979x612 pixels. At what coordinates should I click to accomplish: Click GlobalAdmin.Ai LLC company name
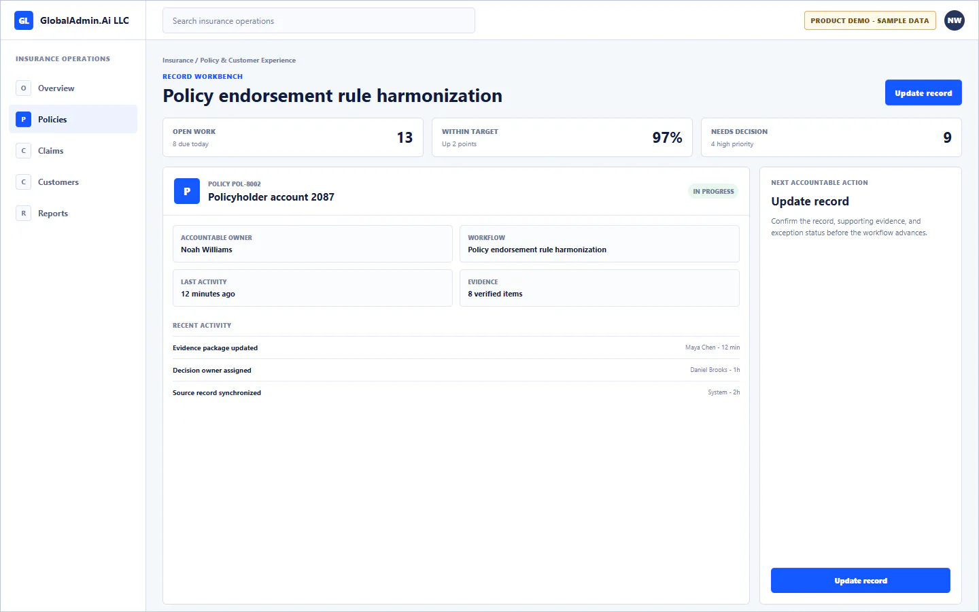pyautogui.click(x=84, y=20)
